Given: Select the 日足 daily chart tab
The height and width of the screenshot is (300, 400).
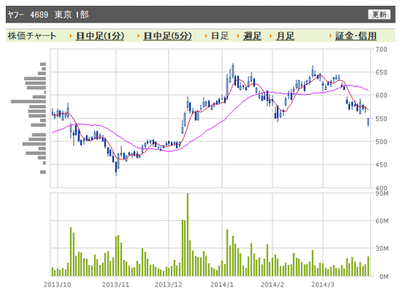Looking at the screenshot, I should point(220,36).
